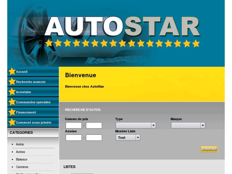The width and height of the screenshot is (232, 174).
Task: Click the Type label
Action: pyautogui.click(x=119, y=119)
